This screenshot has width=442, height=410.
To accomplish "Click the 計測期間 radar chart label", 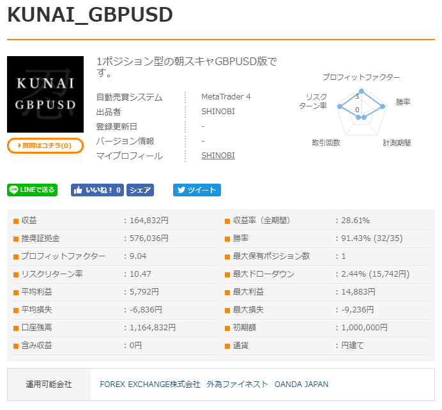I will pyautogui.click(x=397, y=143).
